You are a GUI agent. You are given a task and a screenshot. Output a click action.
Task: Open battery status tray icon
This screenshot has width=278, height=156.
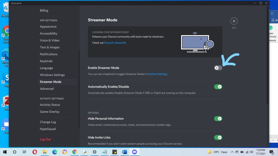[242, 152]
